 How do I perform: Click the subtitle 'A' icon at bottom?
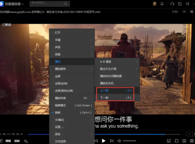[184, 141]
